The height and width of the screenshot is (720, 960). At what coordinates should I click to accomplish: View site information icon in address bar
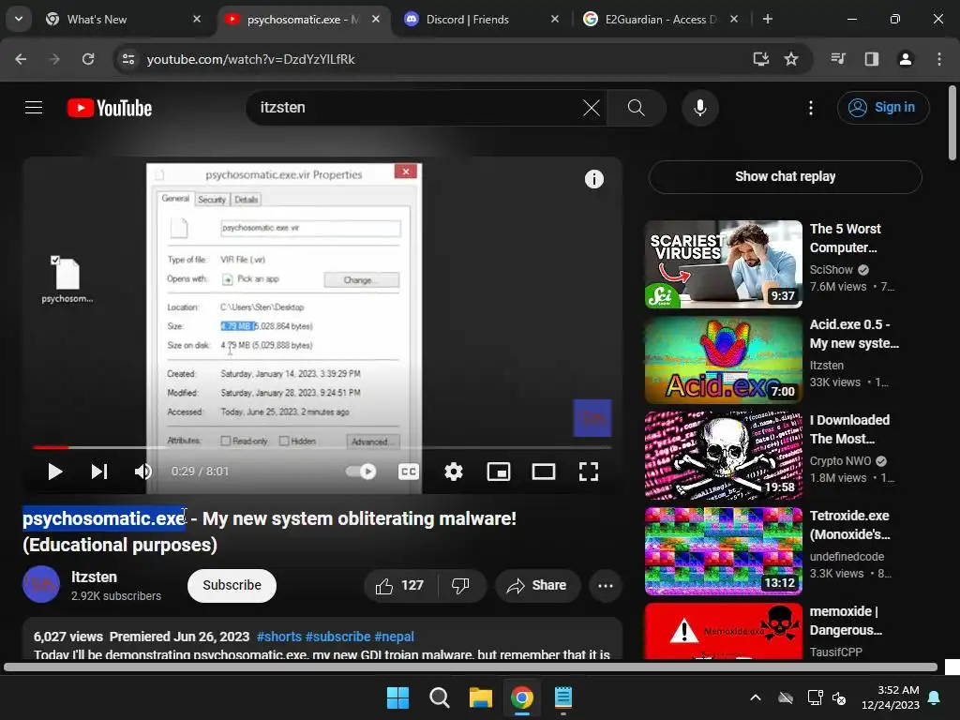(x=127, y=59)
